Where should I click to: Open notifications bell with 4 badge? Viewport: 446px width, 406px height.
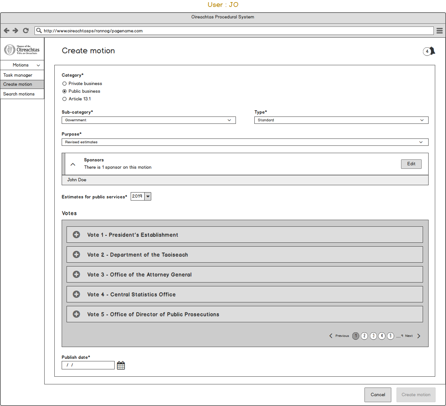[429, 51]
